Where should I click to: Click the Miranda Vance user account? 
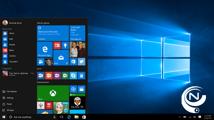click(x=12, y=23)
